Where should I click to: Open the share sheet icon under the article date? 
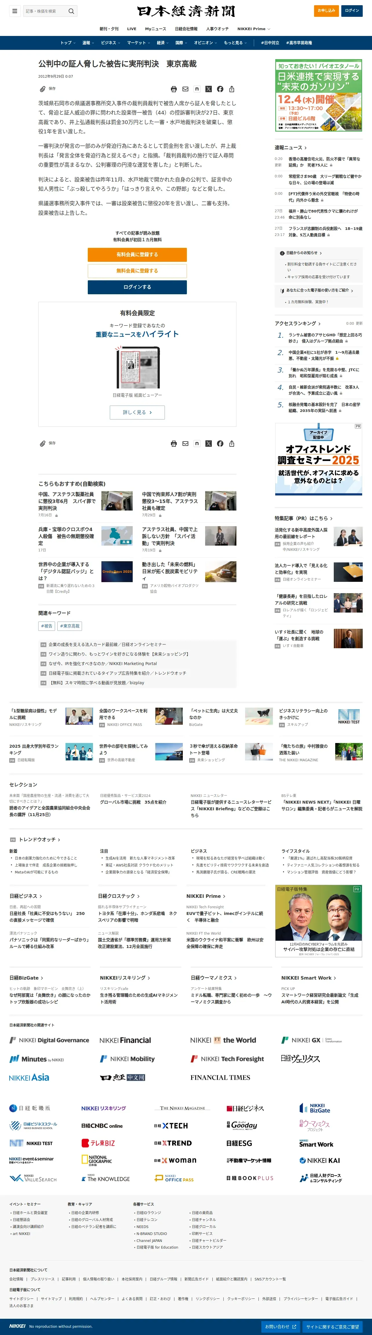tap(231, 89)
